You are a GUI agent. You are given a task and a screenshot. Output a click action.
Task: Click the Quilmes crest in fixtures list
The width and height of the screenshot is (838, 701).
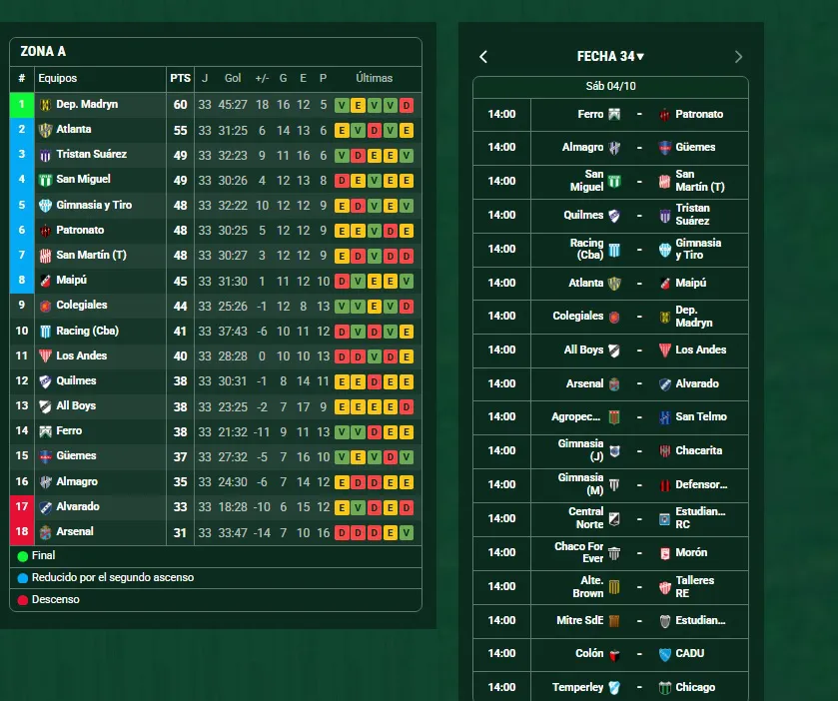tap(614, 216)
